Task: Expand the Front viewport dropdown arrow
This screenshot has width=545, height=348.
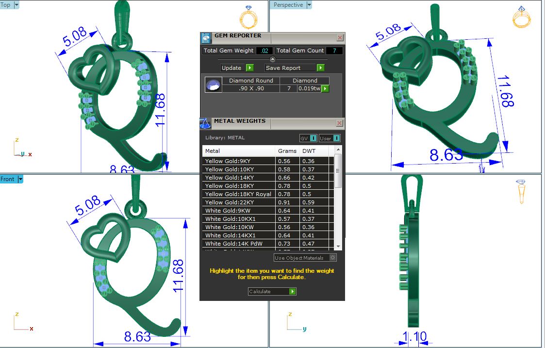Action: pos(20,179)
